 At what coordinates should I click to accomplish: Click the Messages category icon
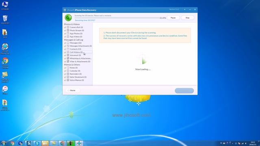(68, 43)
